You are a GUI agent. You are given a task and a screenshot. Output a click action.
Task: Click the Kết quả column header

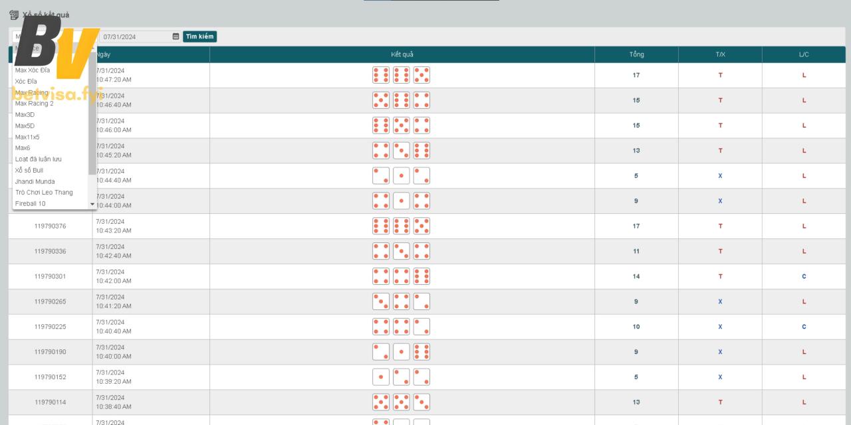402,54
